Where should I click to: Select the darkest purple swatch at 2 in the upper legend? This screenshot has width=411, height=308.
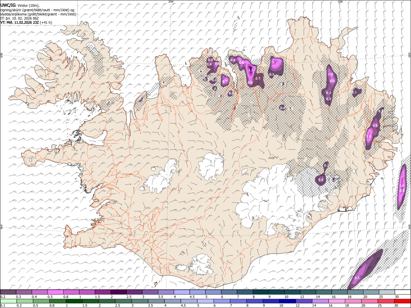coord(118,292)
